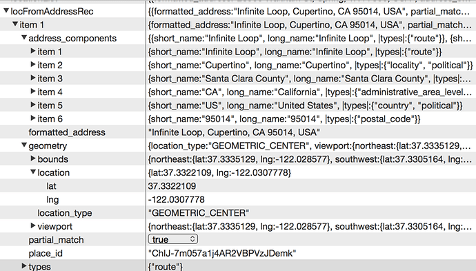Expand the types list
Screen dimensions: 476x271
[24, 266]
